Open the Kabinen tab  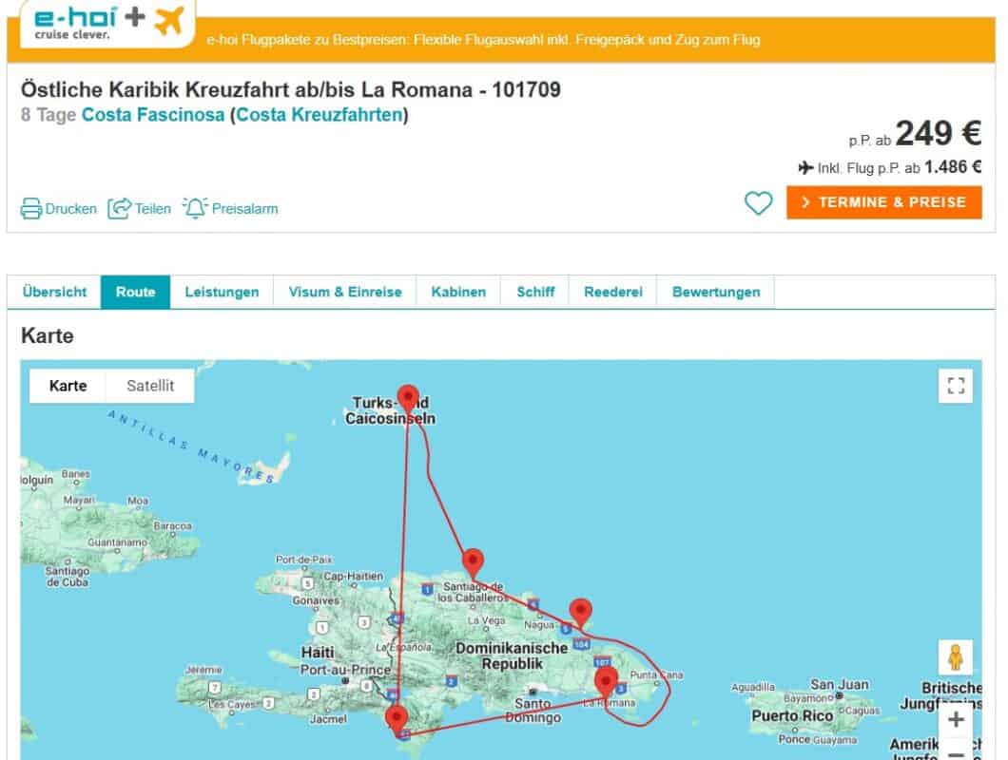tap(458, 293)
